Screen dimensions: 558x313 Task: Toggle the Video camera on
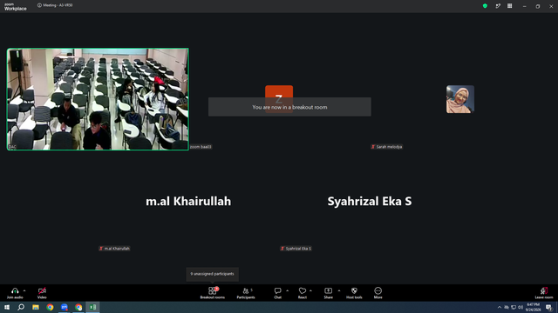pyautogui.click(x=42, y=293)
